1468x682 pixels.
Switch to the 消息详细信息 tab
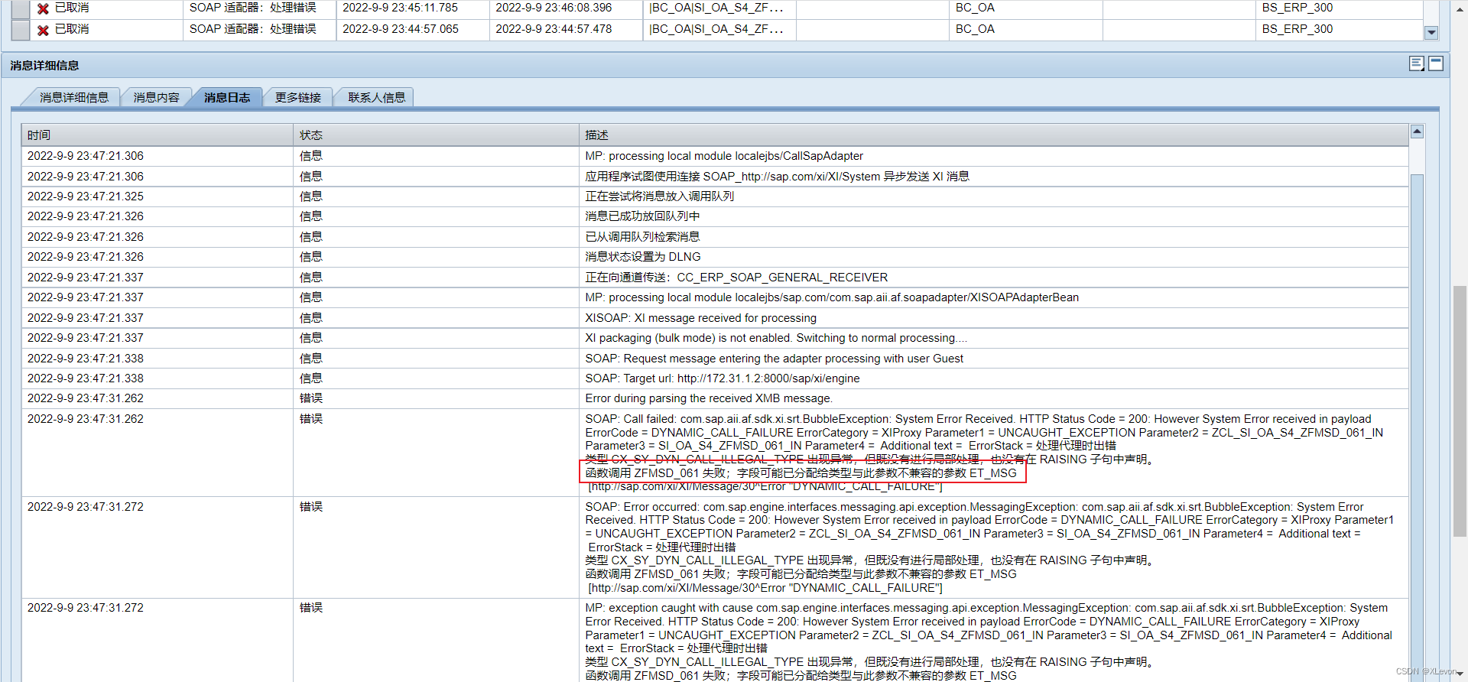click(74, 98)
